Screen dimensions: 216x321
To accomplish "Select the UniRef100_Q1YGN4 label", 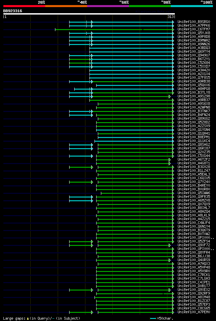I will click(194, 130).
